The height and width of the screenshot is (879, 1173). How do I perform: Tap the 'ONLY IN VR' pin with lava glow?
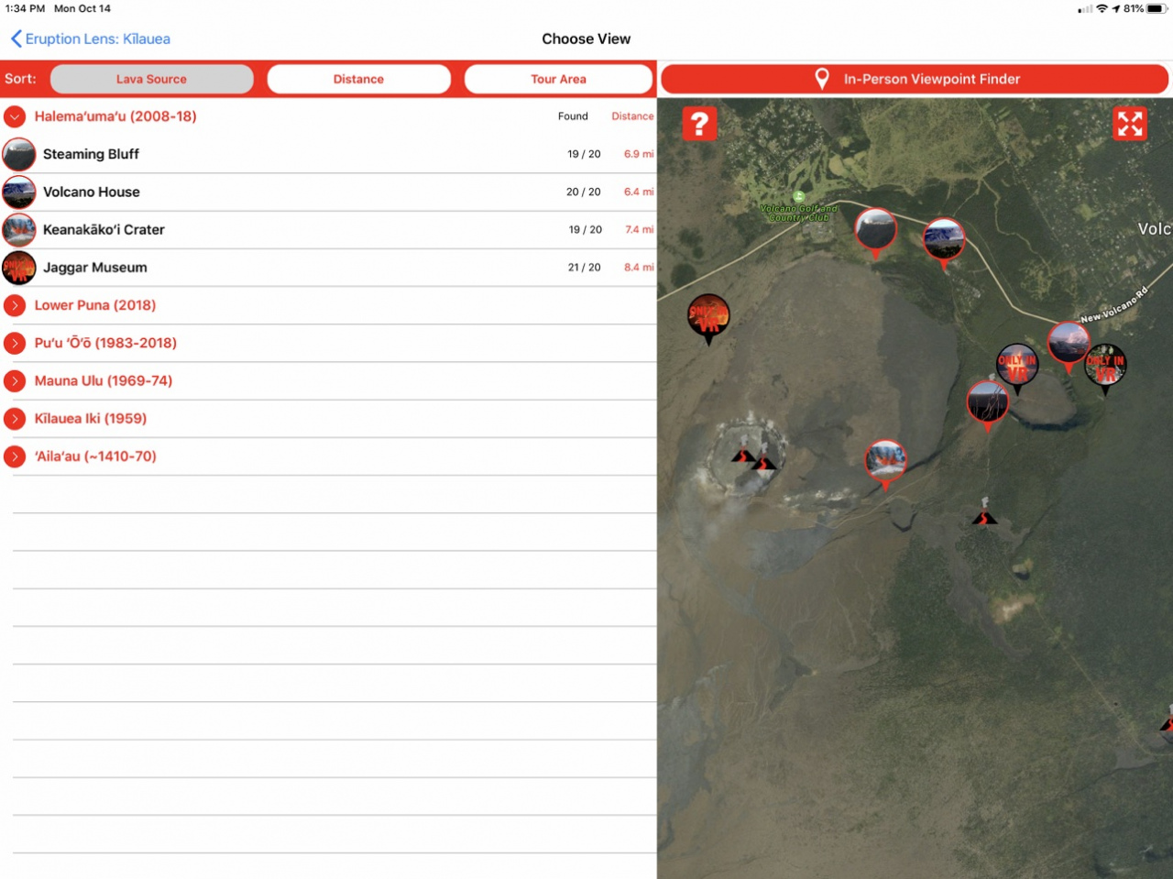click(x=1017, y=368)
